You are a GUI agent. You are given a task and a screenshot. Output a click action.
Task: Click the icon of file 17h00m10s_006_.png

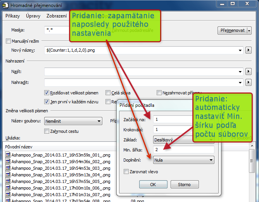[8, 188]
